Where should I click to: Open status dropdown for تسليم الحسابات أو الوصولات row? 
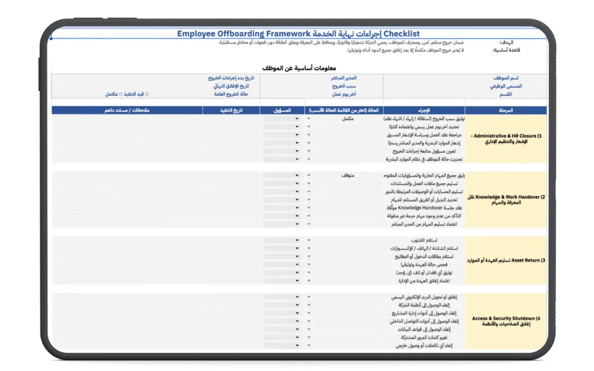(309, 192)
